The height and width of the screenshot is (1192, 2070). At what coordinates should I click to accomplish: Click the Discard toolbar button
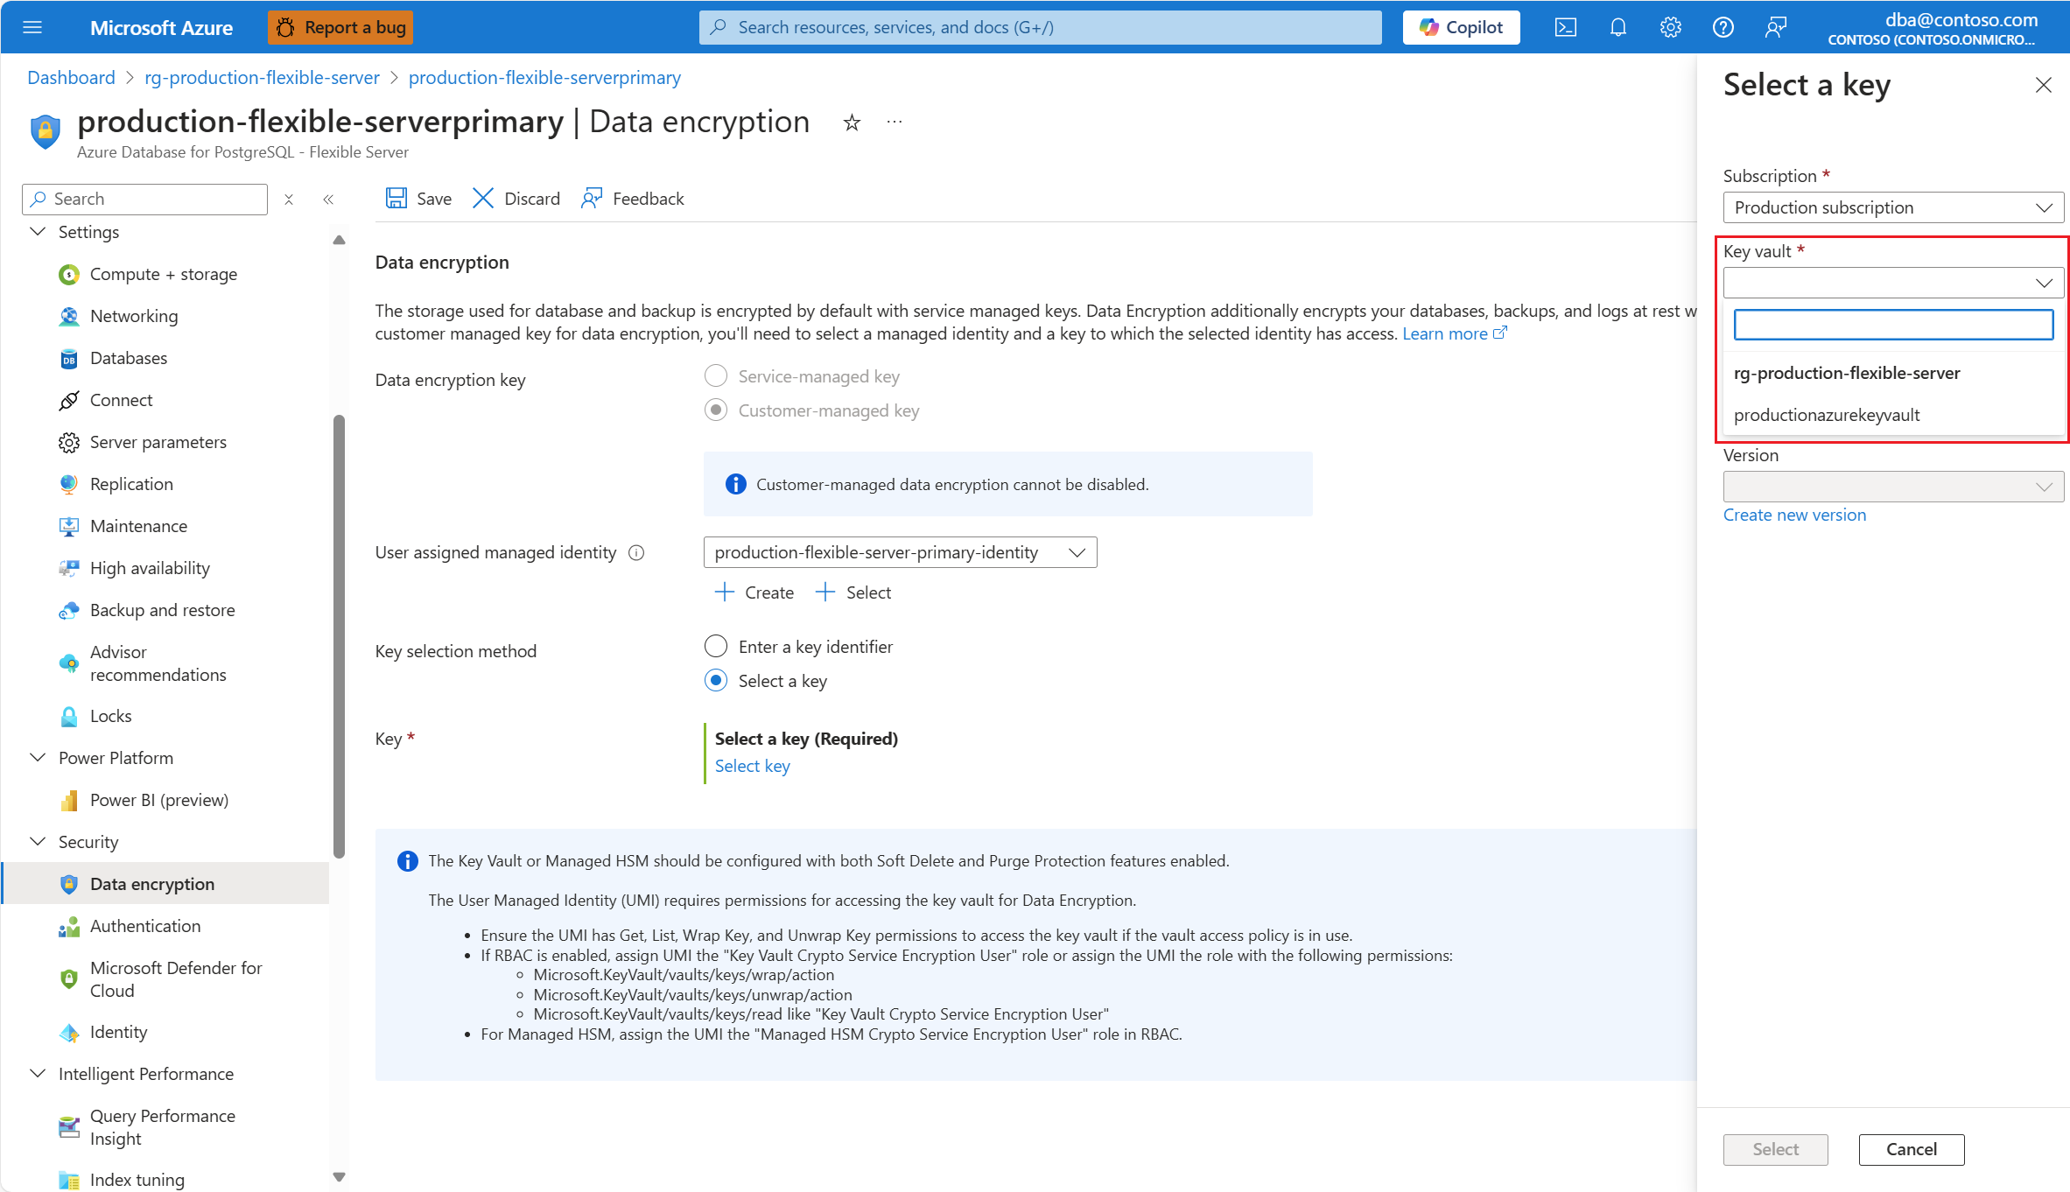pos(516,199)
